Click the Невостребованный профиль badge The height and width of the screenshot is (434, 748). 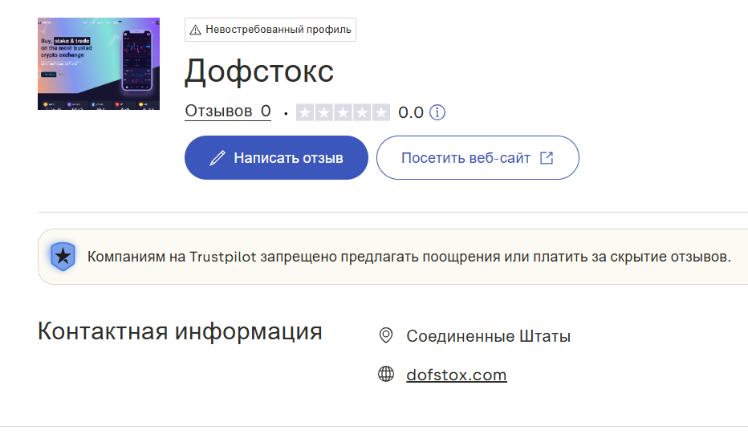pos(270,30)
